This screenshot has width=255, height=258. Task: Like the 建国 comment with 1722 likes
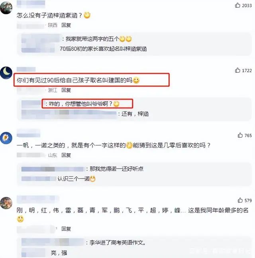pyautogui.click(x=237, y=70)
